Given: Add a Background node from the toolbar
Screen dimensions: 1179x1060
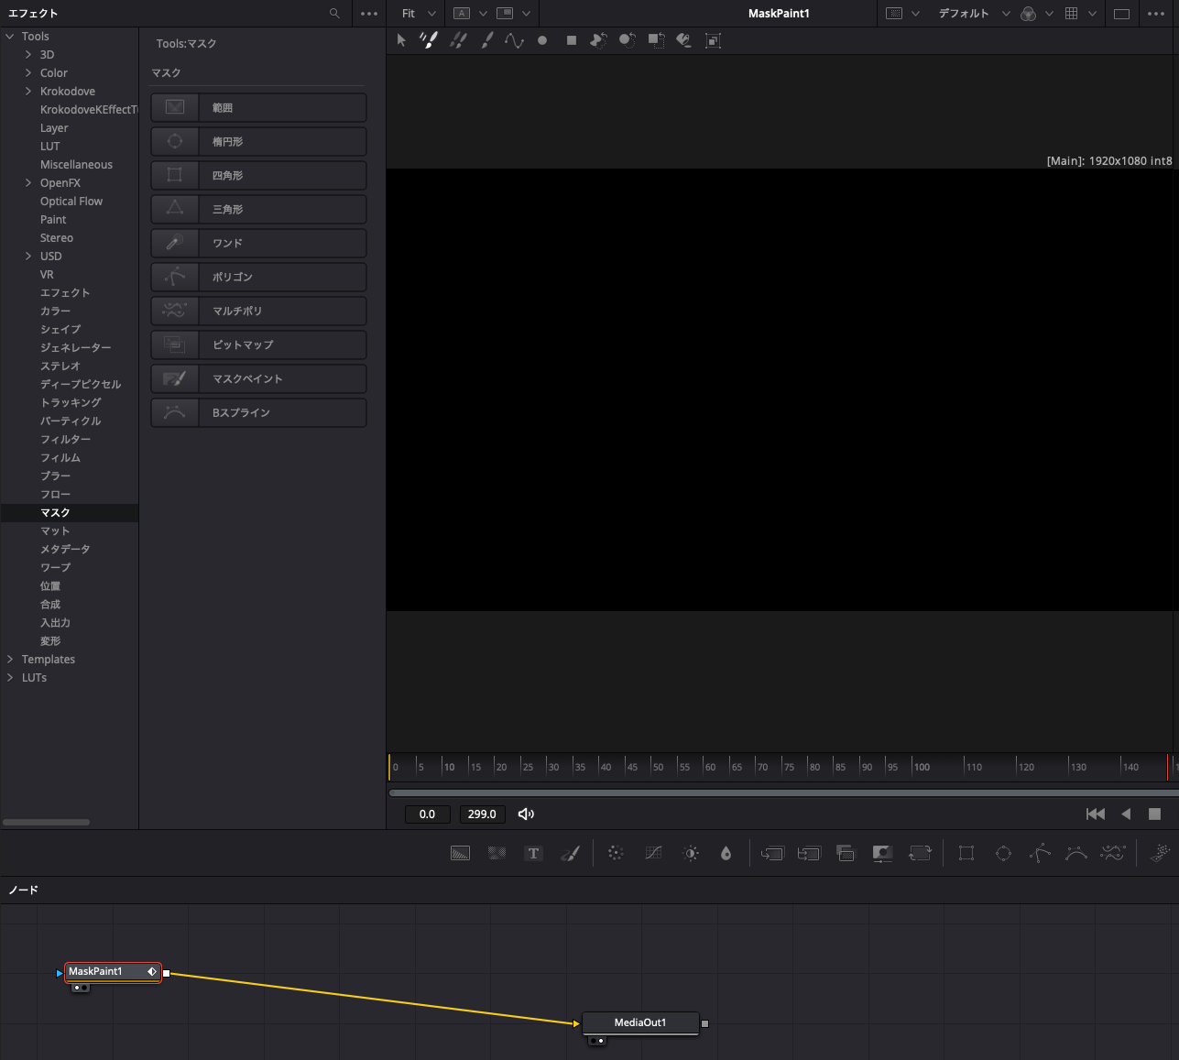Looking at the screenshot, I should click(461, 853).
